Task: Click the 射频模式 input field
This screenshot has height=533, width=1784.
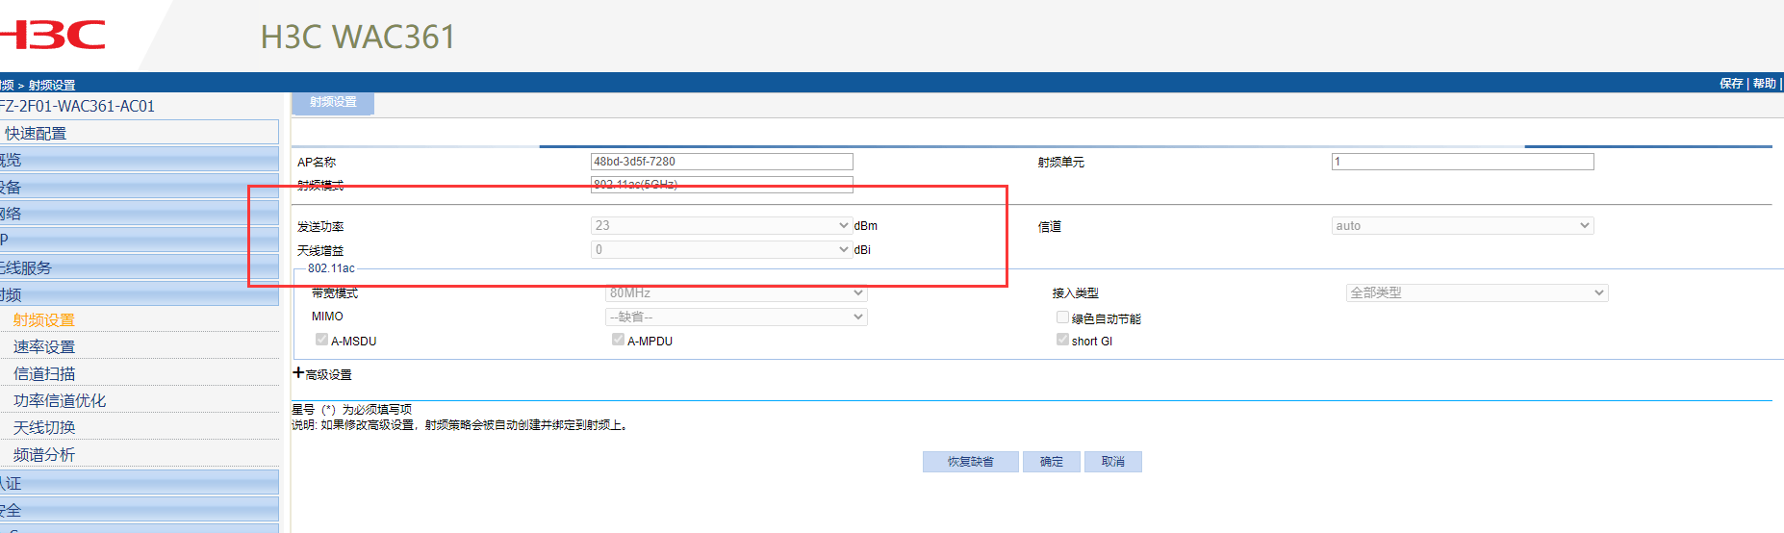Action: click(x=722, y=185)
